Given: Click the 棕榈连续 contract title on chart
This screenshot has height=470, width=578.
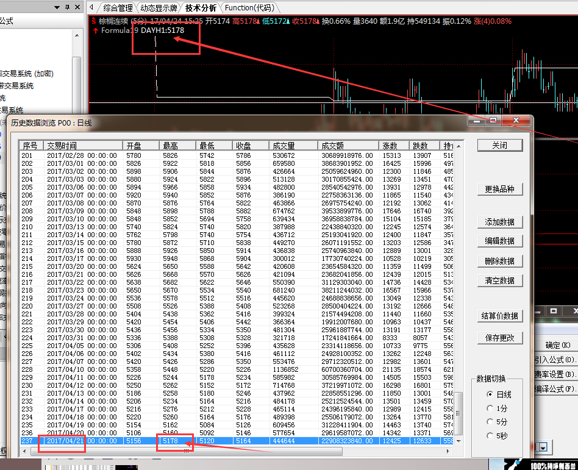Looking at the screenshot, I should (113, 21).
